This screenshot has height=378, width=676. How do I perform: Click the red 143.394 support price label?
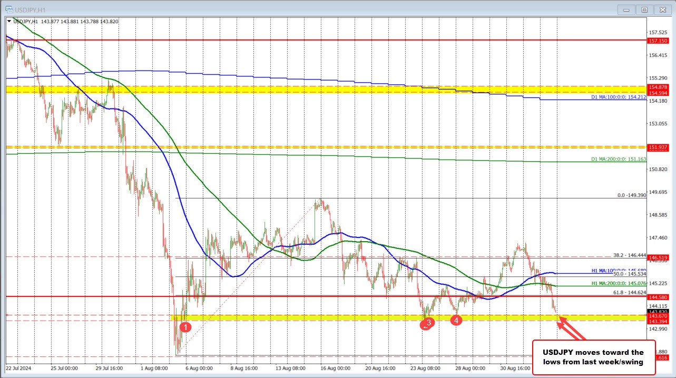tap(658, 321)
